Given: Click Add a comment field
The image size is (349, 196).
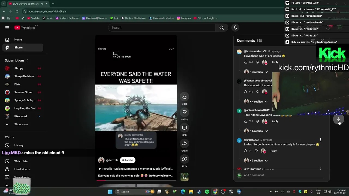Looking at the screenshot, I should pos(284,175).
